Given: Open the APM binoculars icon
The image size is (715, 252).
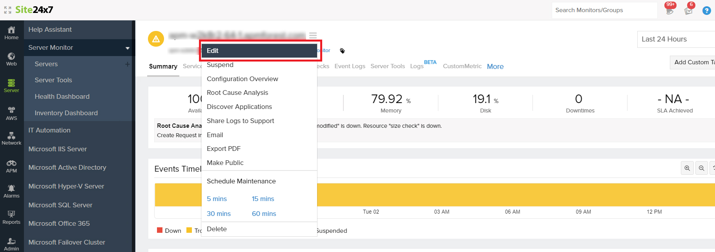Looking at the screenshot, I should pyautogui.click(x=11, y=163).
